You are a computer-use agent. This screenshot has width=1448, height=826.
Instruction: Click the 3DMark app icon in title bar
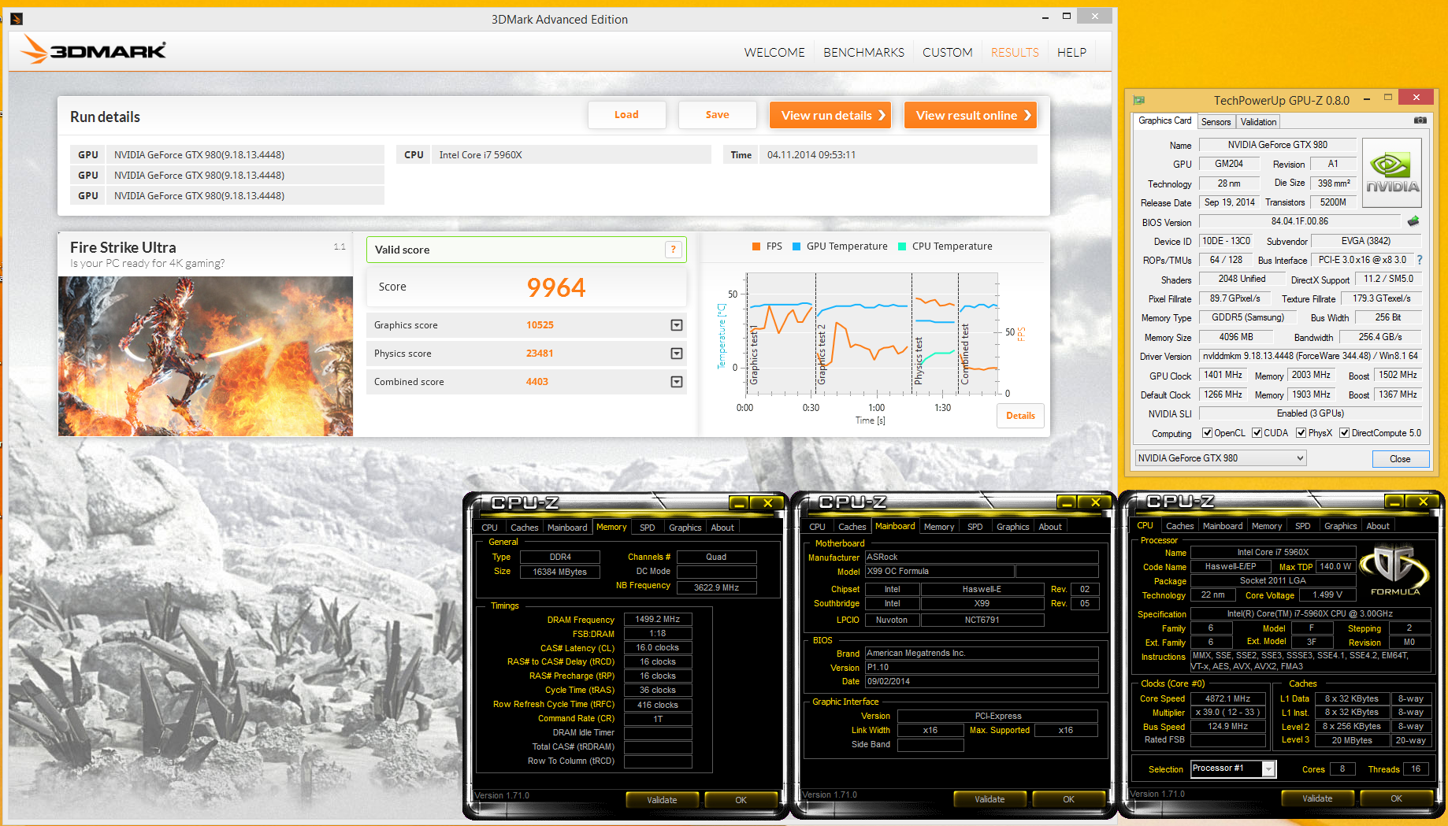17,19
